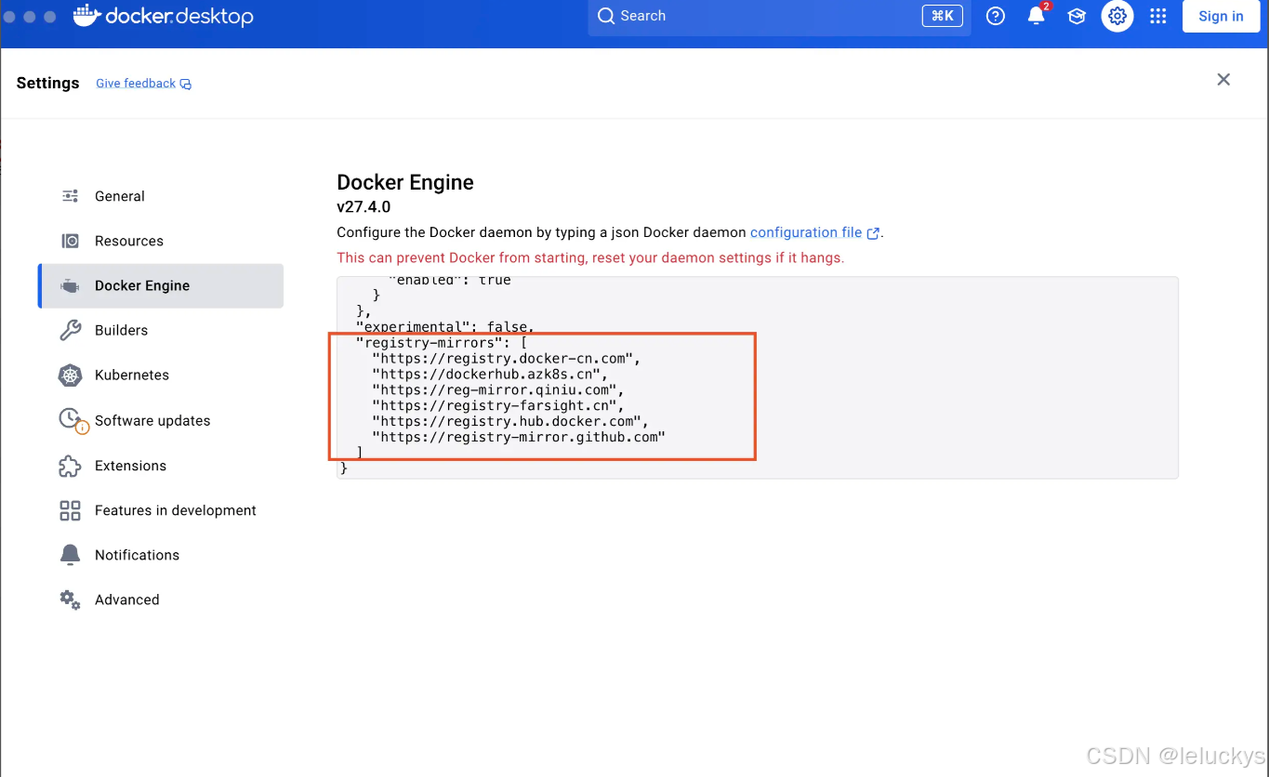
Task: Click the Resources disk icon
Action: point(70,241)
